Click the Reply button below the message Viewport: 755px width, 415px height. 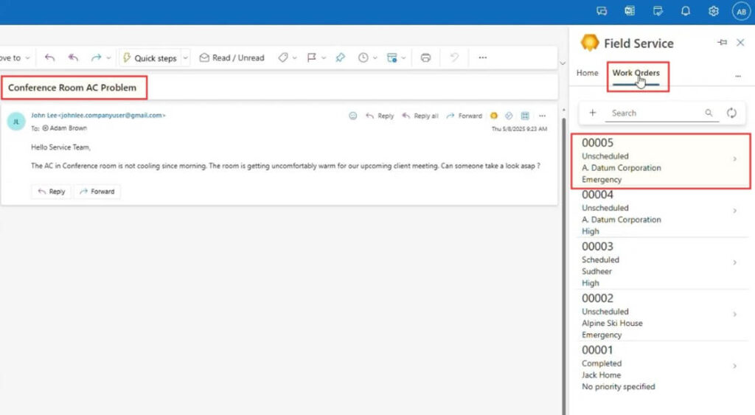52,192
